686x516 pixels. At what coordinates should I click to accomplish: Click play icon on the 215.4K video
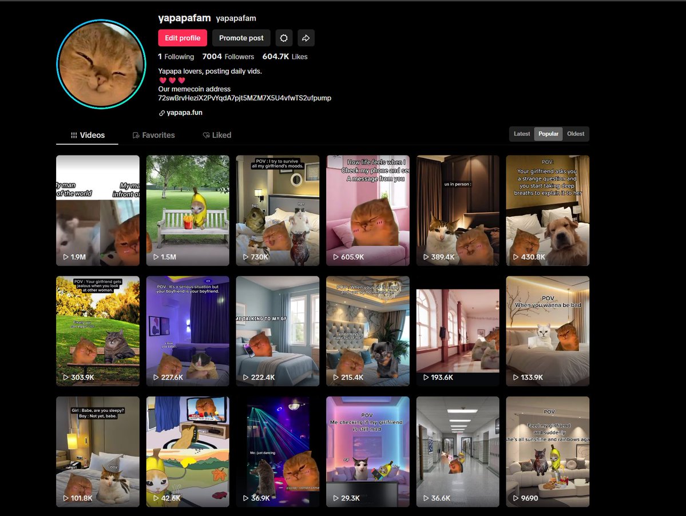click(x=336, y=378)
